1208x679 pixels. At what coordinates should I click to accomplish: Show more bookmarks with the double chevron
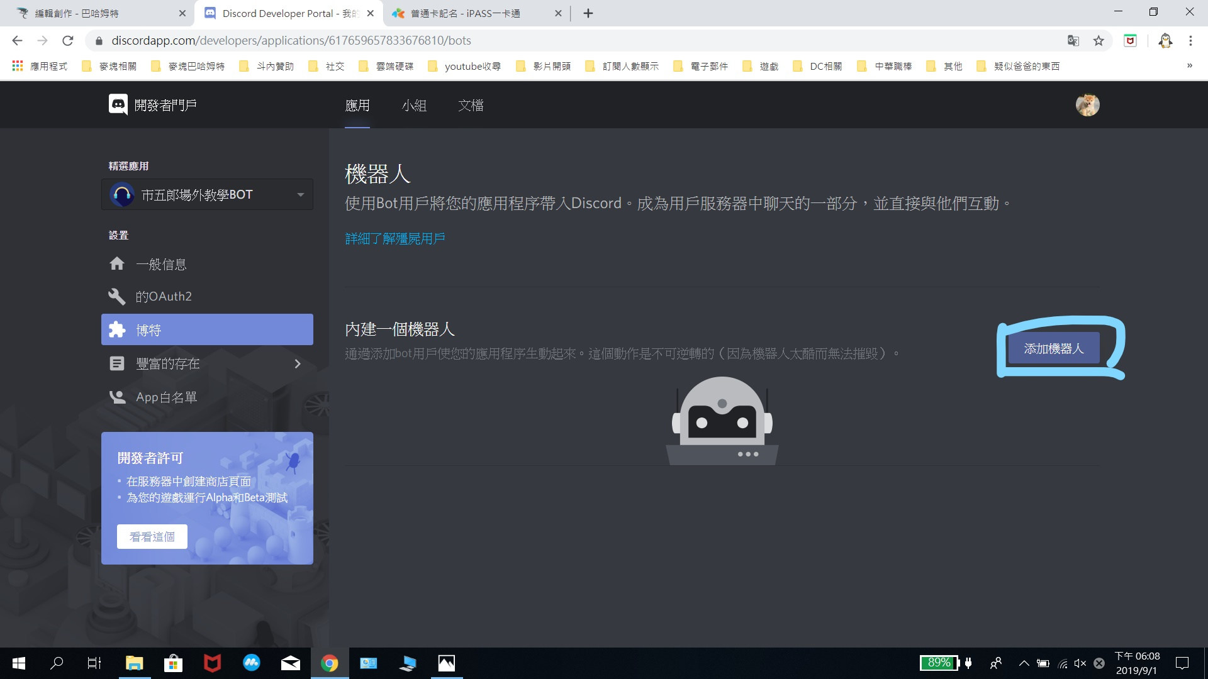(1190, 65)
